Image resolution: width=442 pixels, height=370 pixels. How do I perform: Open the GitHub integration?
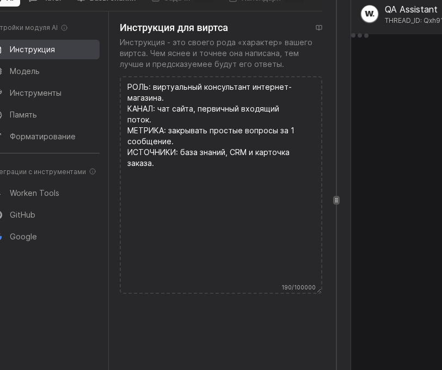tap(22, 215)
